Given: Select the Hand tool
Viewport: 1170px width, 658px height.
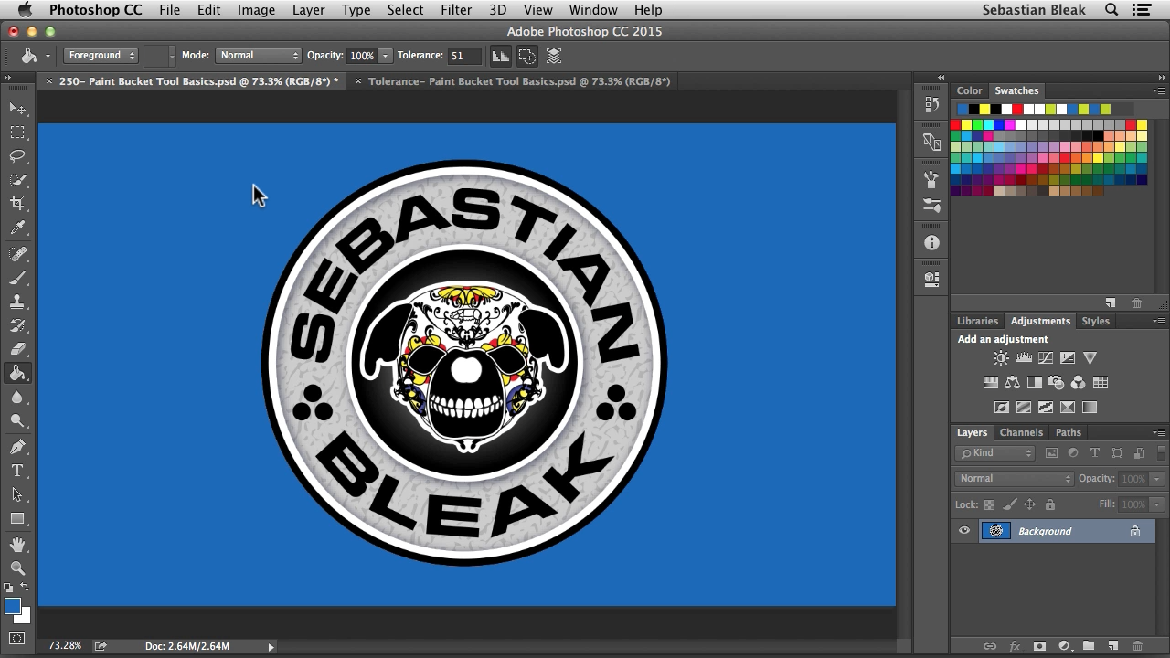Looking at the screenshot, I should 17,545.
